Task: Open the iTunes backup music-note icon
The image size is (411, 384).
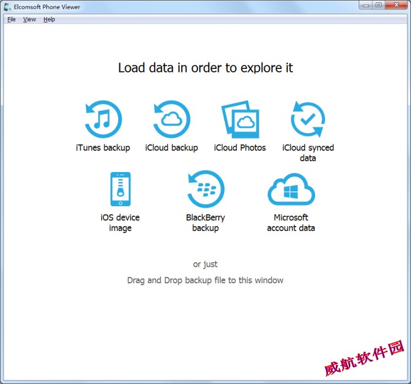Action: click(x=103, y=119)
